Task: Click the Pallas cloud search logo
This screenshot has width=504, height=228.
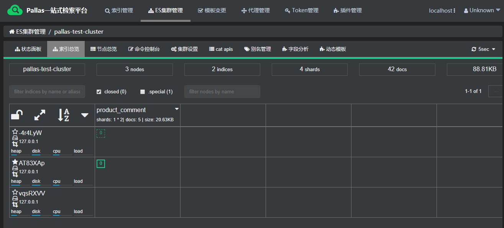Action: [x=15, y=10]
